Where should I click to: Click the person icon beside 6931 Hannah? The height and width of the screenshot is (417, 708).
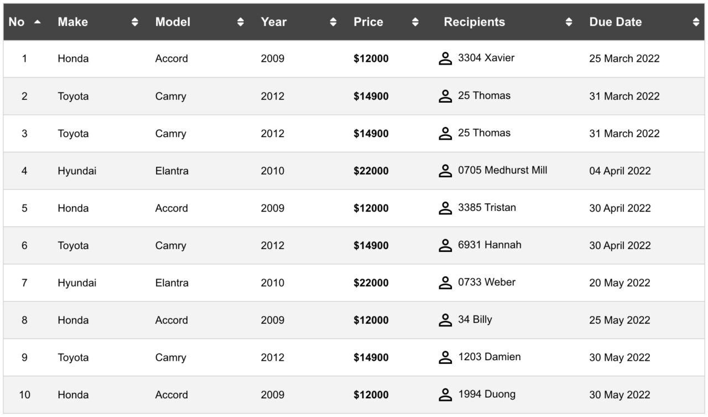[445, 245]
